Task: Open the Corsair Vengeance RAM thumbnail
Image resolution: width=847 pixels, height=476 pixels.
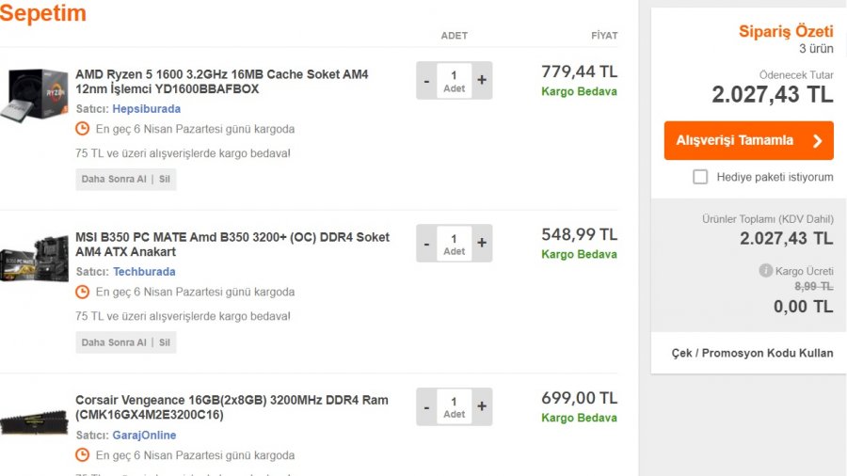Action: click(34, 422)
